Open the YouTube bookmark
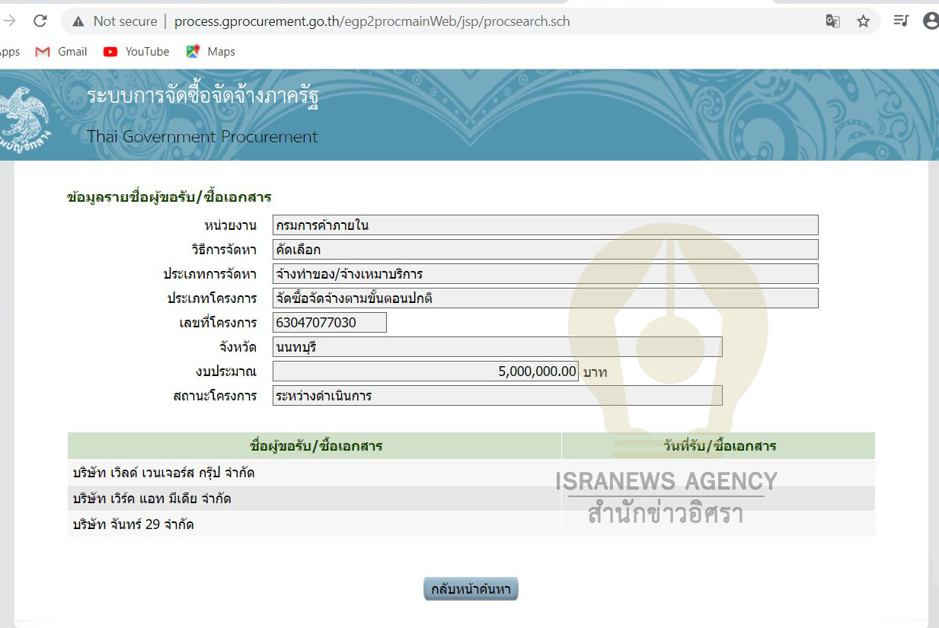The height and width of the screenshot is (628, 939). [136, 52]
